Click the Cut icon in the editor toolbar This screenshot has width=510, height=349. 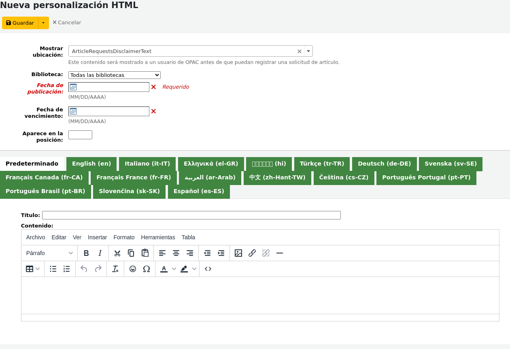[x=117, y=253]
